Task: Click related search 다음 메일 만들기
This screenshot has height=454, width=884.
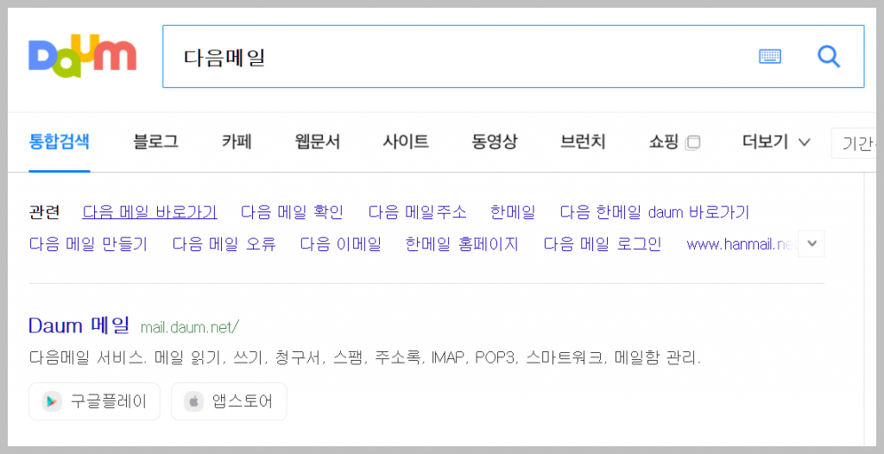Action: [x=88, y=244]
